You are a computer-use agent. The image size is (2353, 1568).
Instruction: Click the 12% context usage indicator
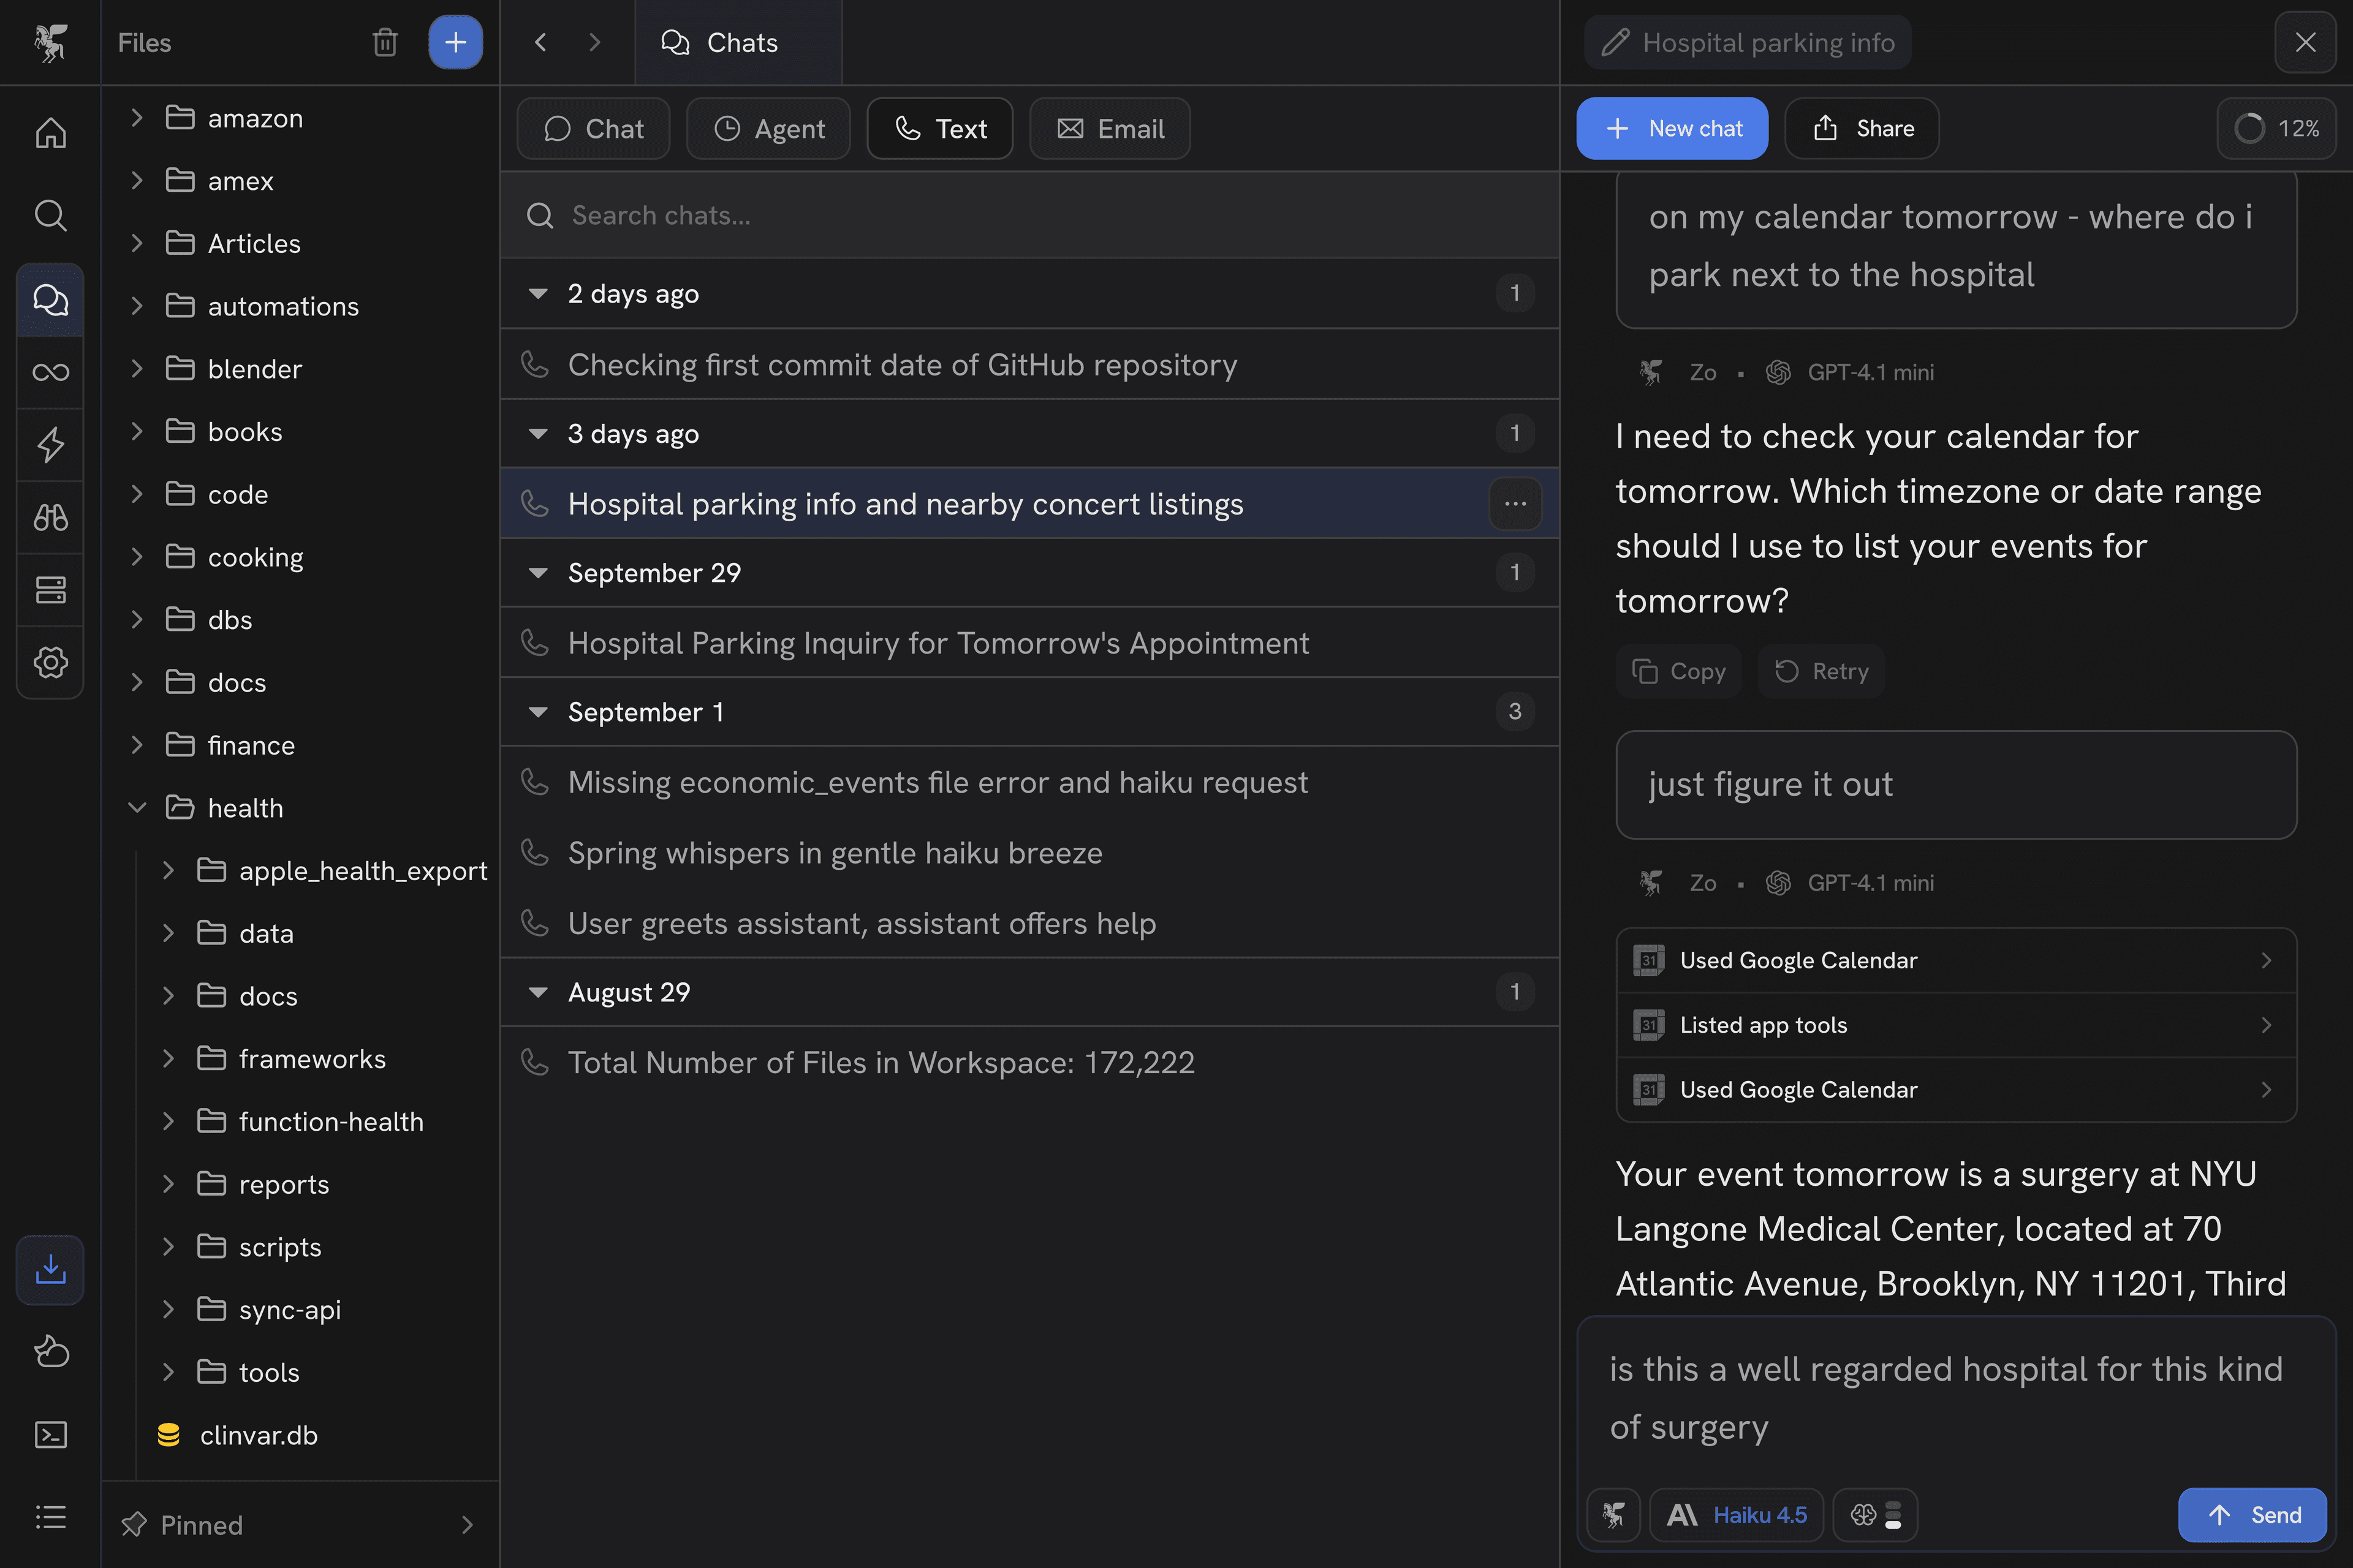[x=2276, y=129]
